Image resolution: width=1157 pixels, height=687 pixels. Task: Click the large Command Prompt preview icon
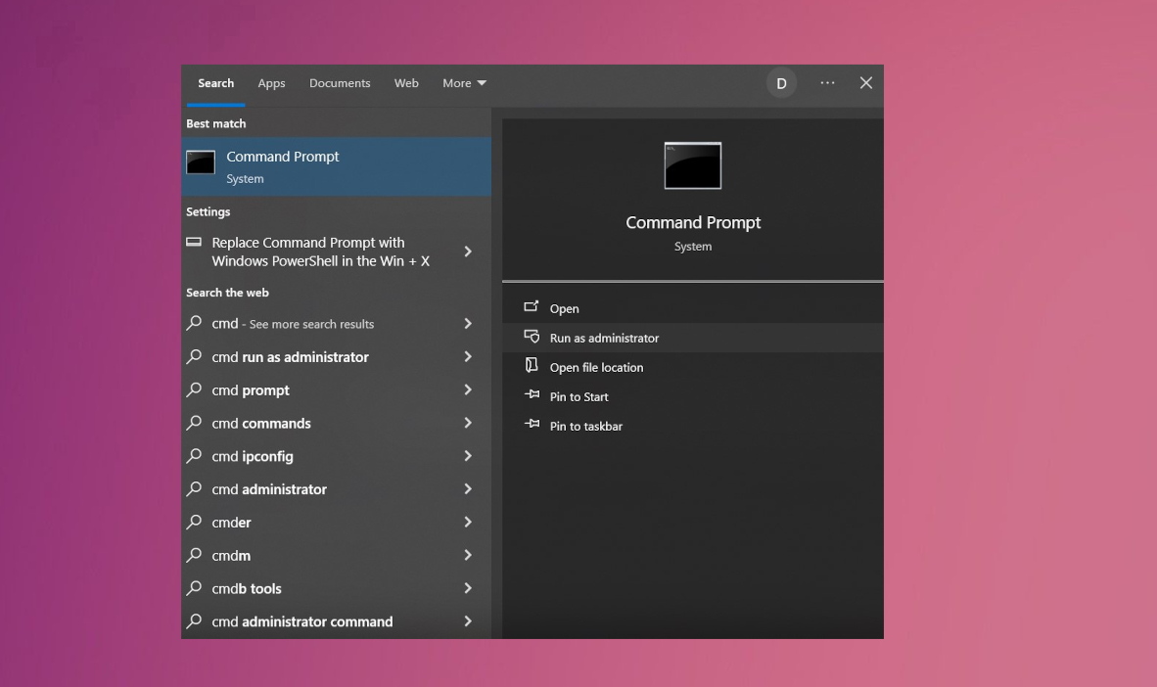click(x=692, y=165)
